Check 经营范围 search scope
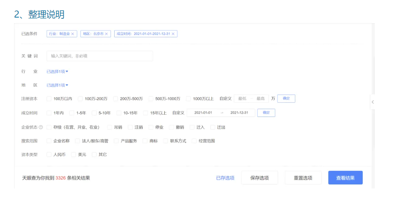This screenshot has width=406, height=206. (x=194, y=141)
